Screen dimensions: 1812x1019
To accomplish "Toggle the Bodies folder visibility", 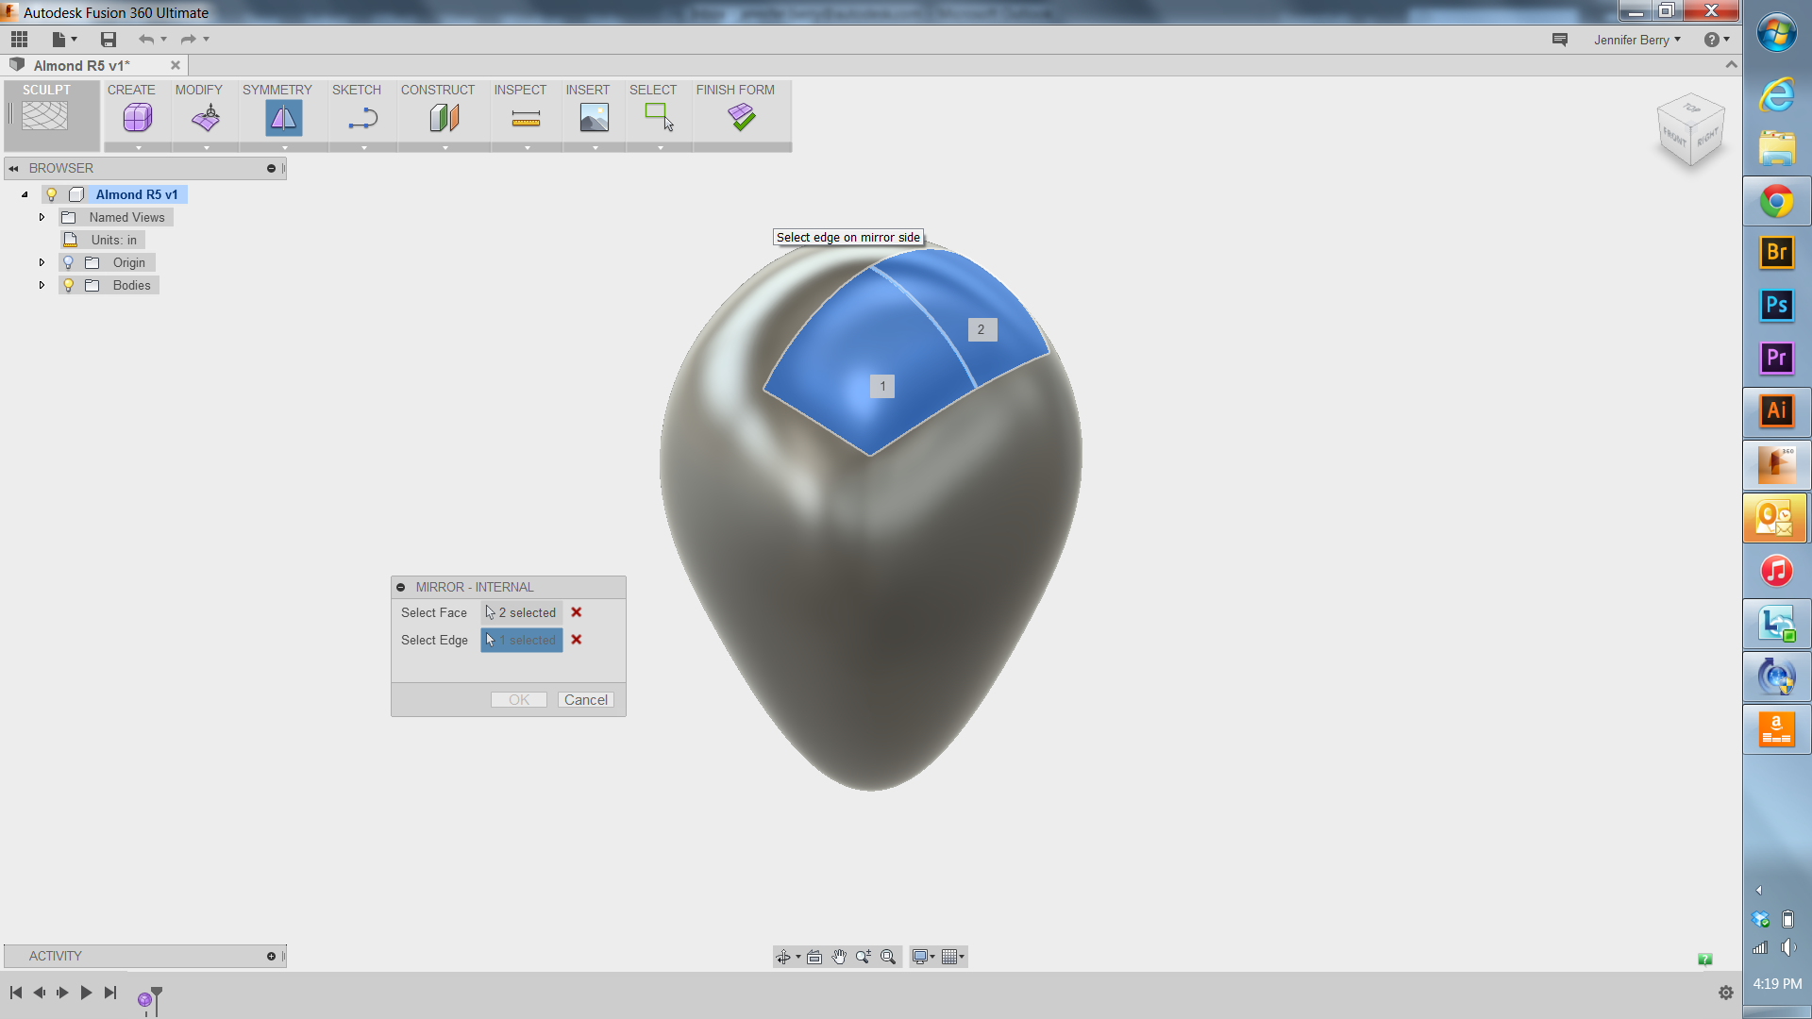I will pyautogui.click(x=67, y=285).
